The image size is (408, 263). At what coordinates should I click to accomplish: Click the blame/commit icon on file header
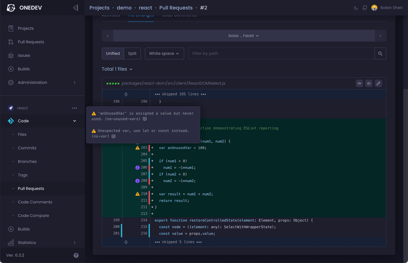(359, 83)
